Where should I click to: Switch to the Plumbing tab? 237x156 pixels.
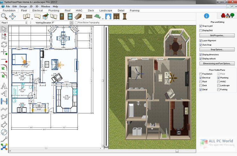tap(54, 11)
